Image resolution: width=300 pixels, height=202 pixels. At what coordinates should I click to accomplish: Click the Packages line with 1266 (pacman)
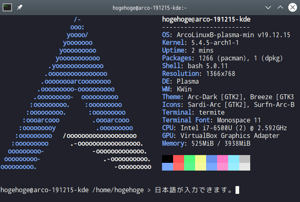click(222, 58)
